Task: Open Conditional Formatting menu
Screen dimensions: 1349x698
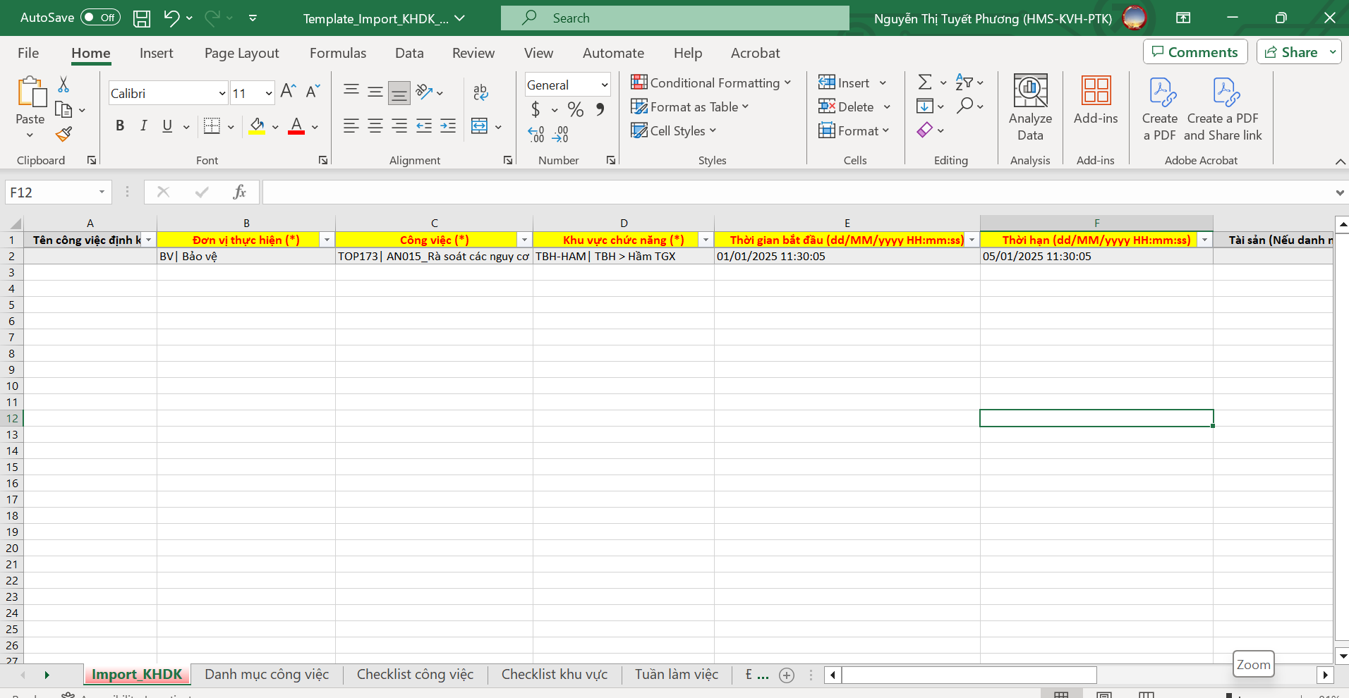Action: pyautogui.click(x=711, y=83)
